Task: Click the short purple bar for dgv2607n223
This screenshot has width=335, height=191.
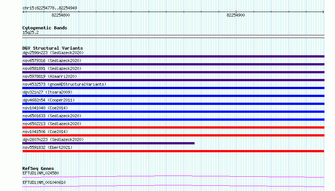Action: [108, 143]
